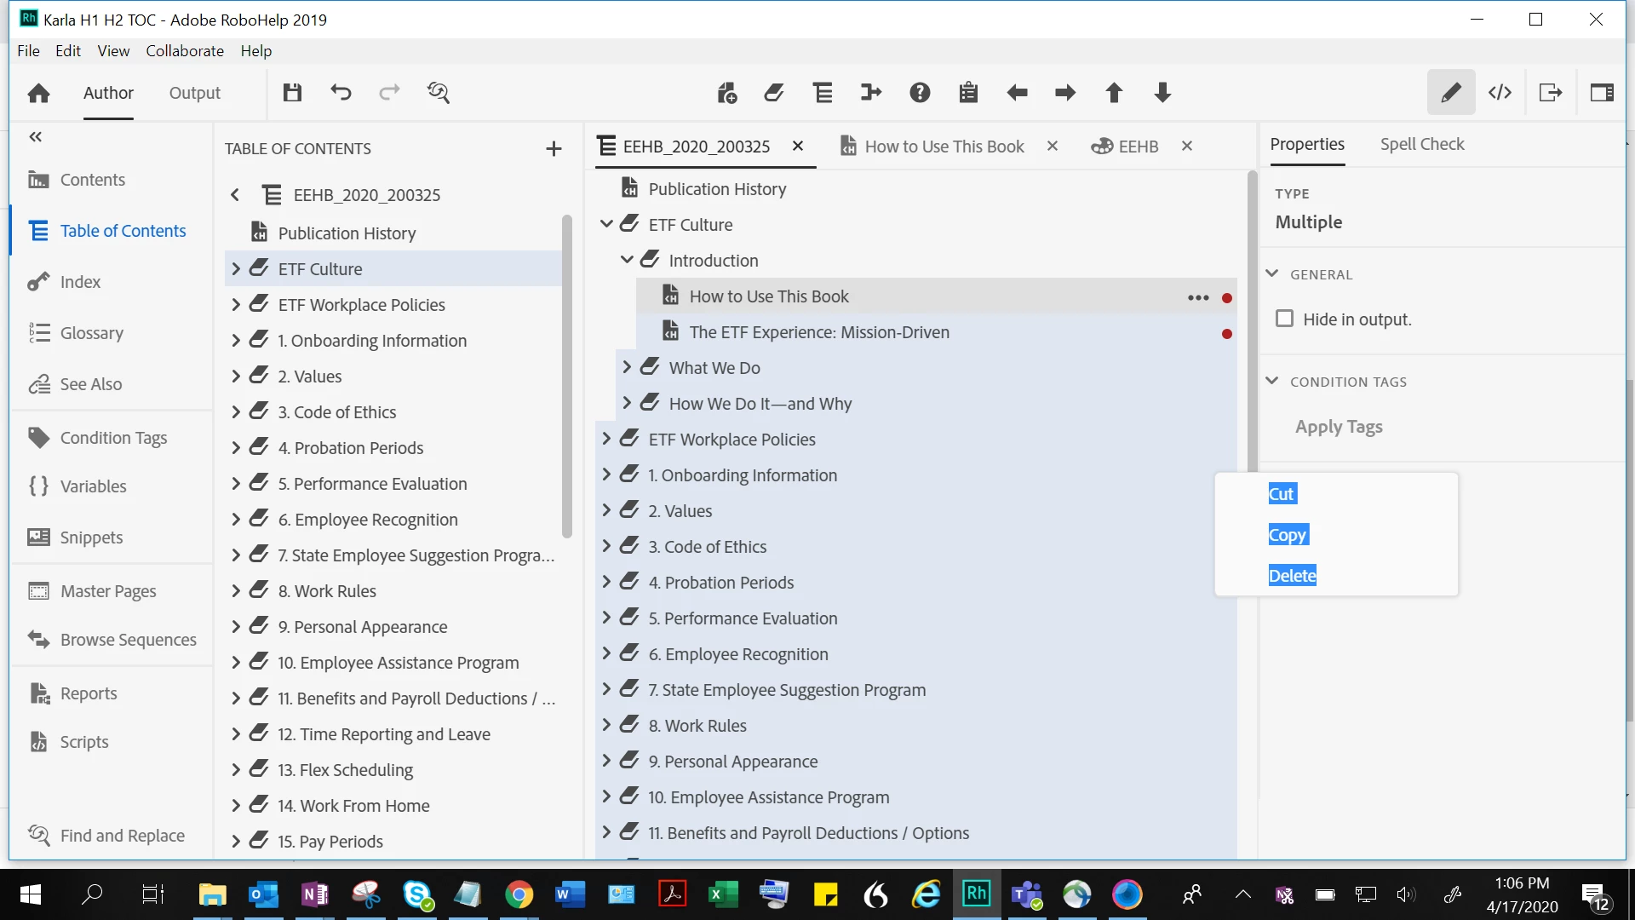Open Condition Tags in the sidebar

tap(113, 438)
